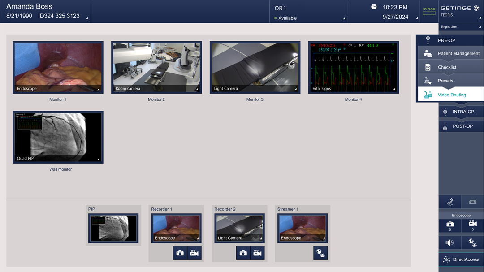Click the DirectAccess button
Screen dimensions: 484x272
click(461, 259)
